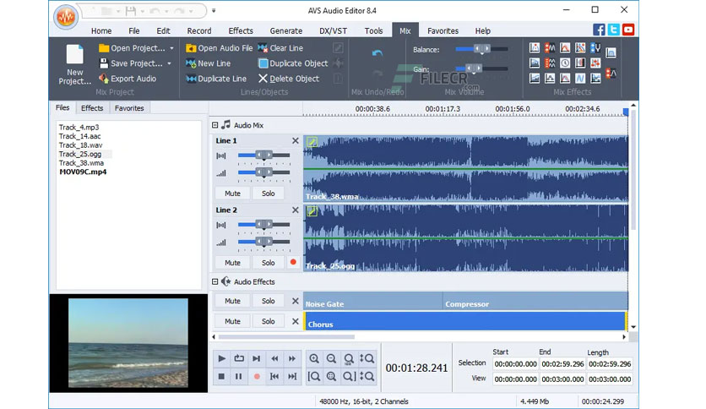Click Export Audio
Image resolution: width=706 pixels, height=409 pixels.
pyautogui.click(x=128, y=79)
